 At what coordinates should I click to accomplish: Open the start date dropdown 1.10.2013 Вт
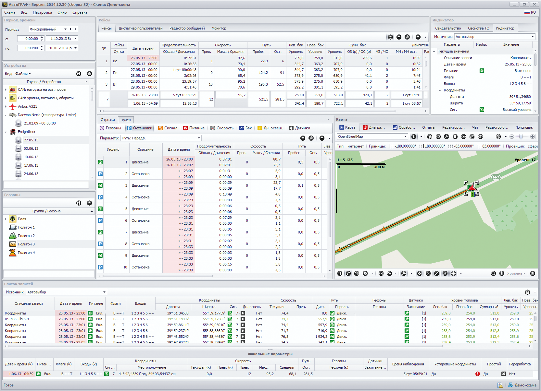(x=75, y=39)
